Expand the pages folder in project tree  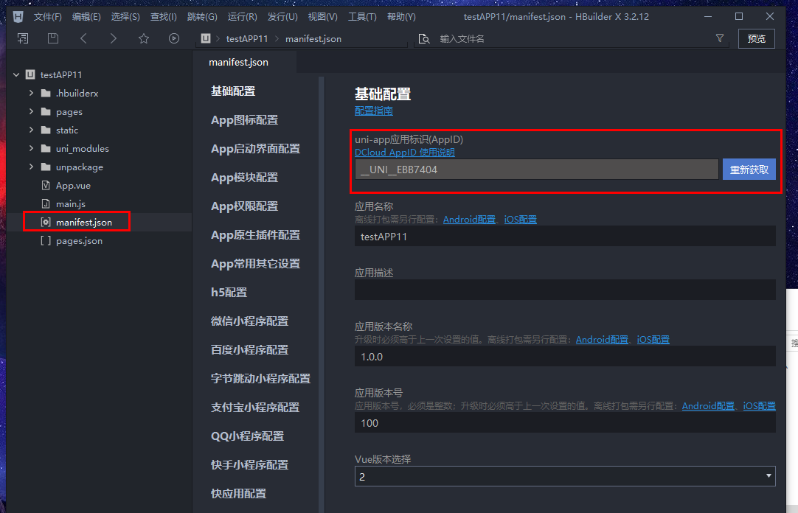coord(31,111)
